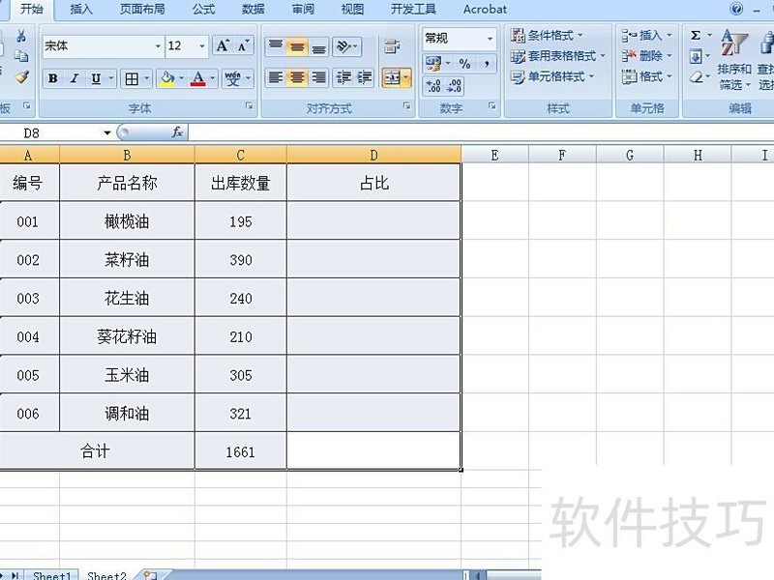Click 单元格样式 cell styles
This screenshot has height=580, width=774.
click(552, 77)
